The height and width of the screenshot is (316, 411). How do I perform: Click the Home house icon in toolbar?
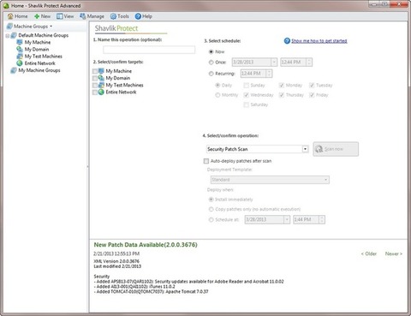coord(10,16)
